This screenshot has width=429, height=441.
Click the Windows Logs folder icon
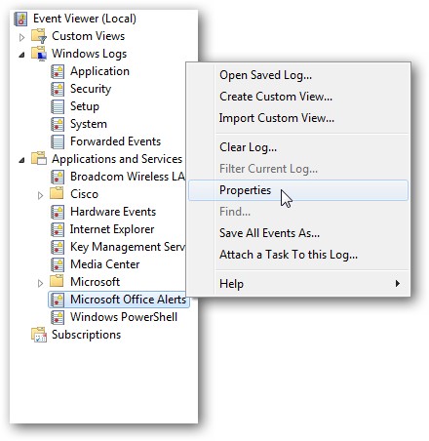[39, 54]
